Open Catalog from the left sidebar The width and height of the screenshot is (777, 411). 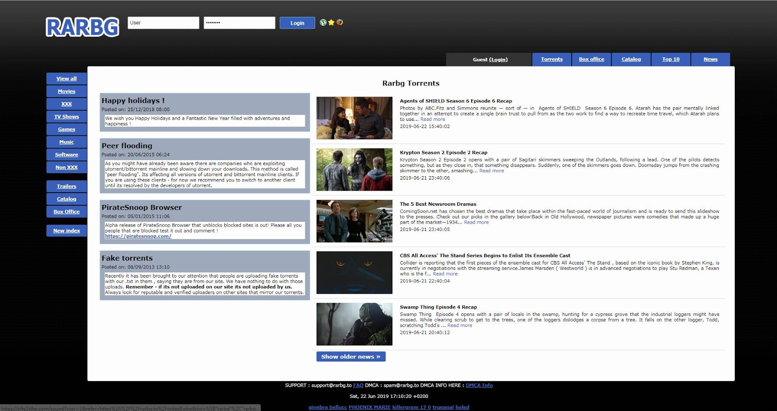(67, 199)
